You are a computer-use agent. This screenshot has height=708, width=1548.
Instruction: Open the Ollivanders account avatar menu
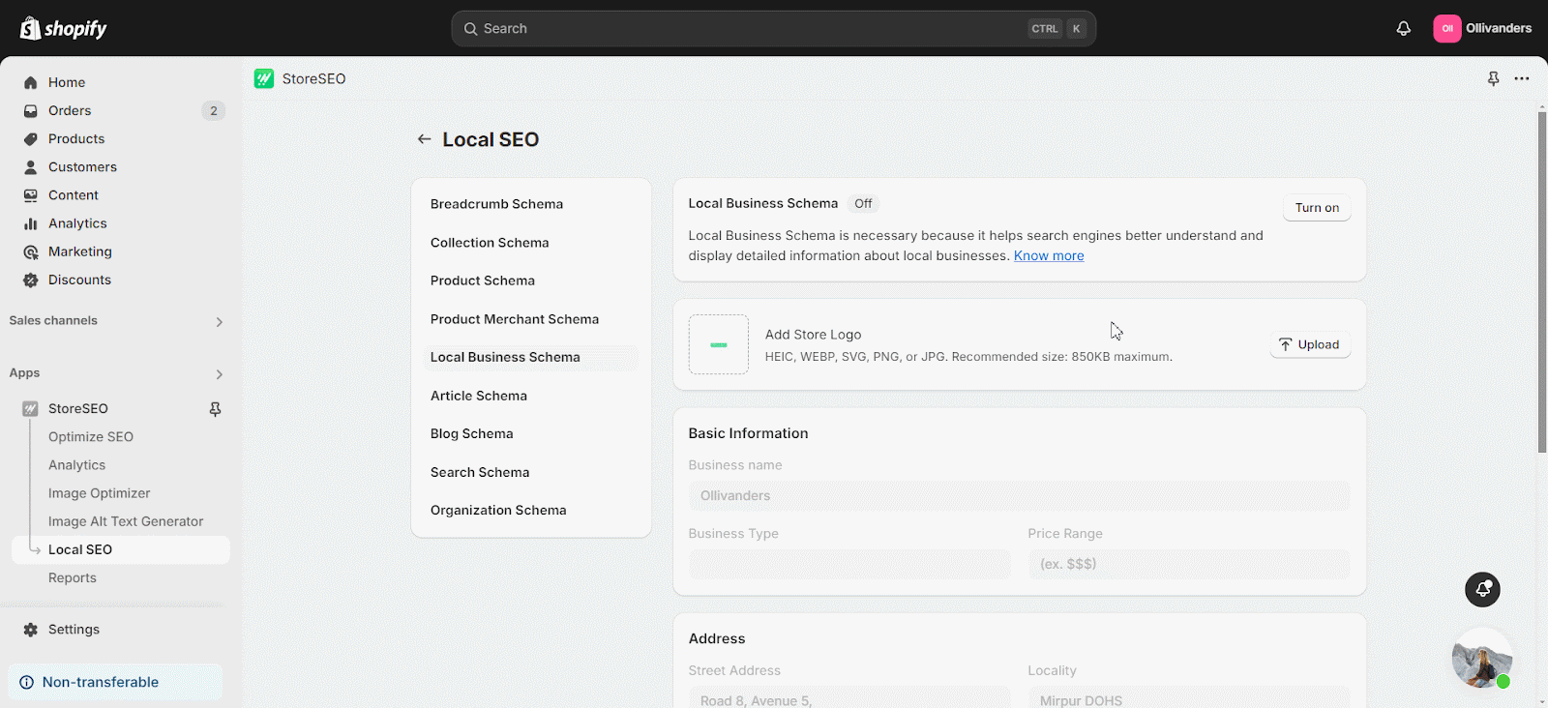1446,28
